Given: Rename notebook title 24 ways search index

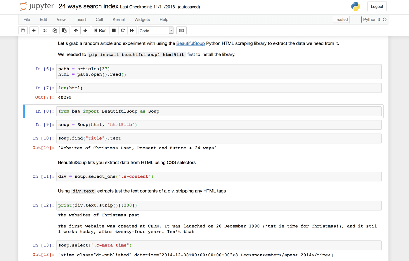Looking at the screenshot, I should tap(89, 6).
